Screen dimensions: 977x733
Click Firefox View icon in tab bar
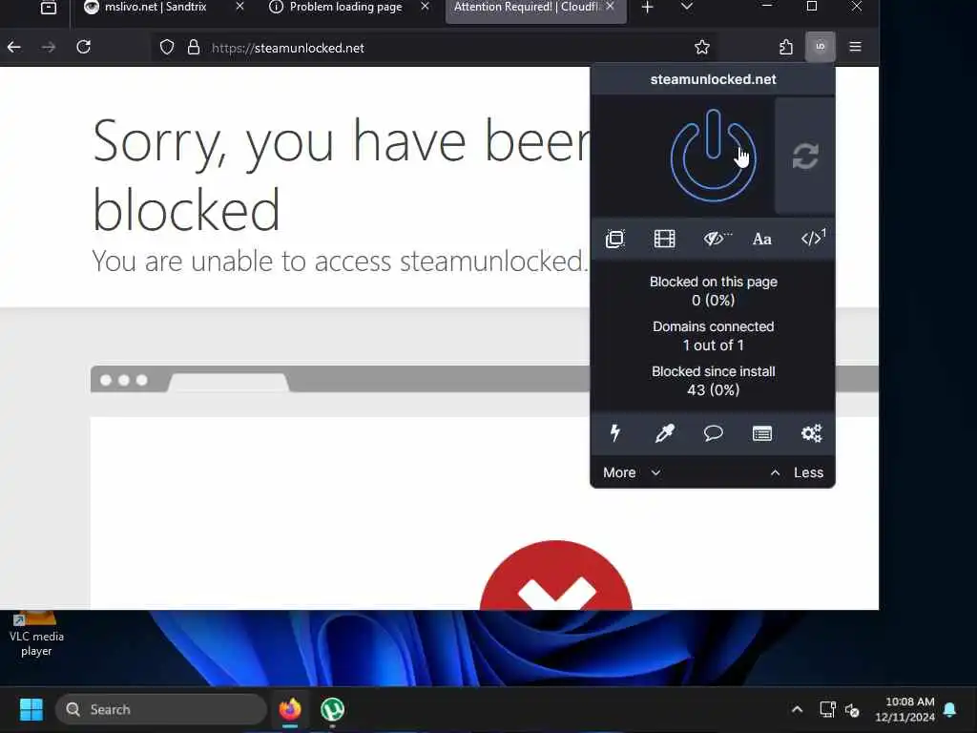click(48, 8)
